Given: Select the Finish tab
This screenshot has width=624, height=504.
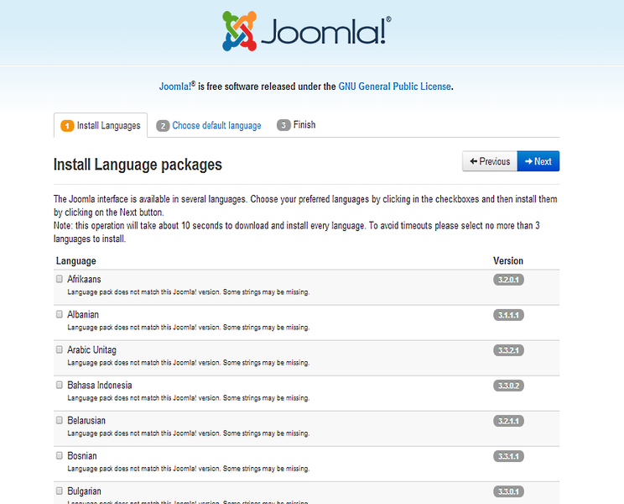Looking at the screenshot, I should [296, 125].
